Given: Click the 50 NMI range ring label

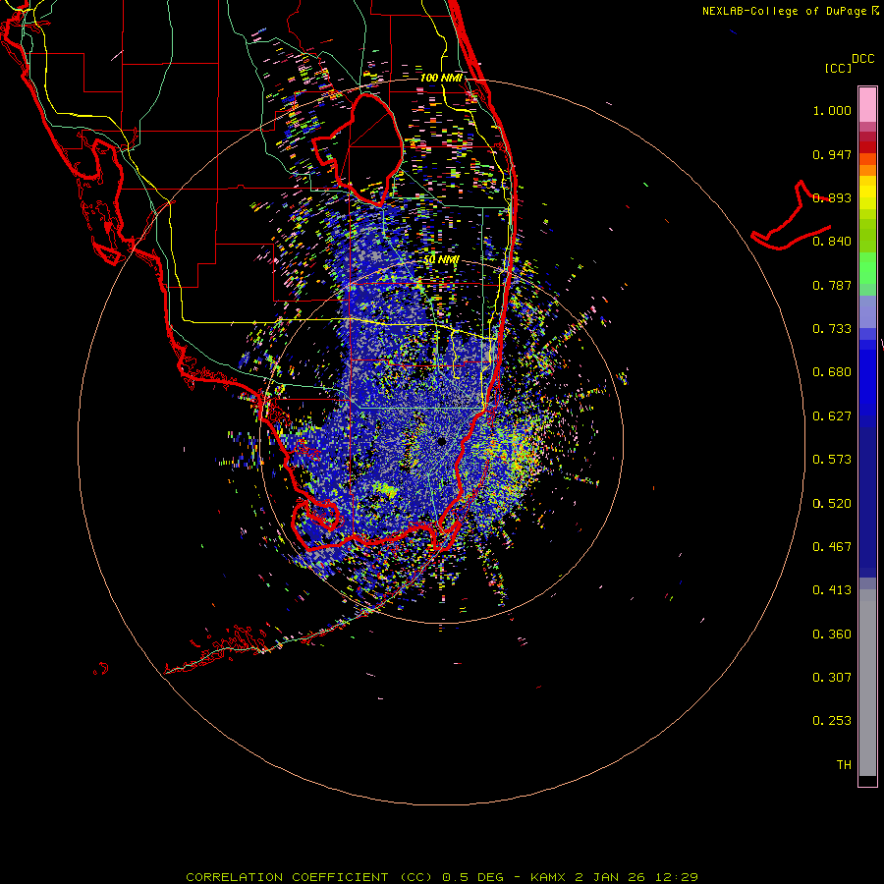Looking at the screenshot, I should point(441,259).
